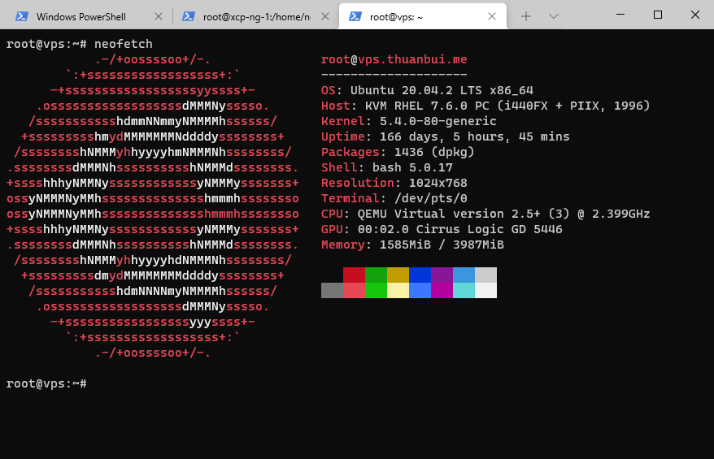Close the terminal window
This screenshot has width=714, height=459.
(694, 15)
